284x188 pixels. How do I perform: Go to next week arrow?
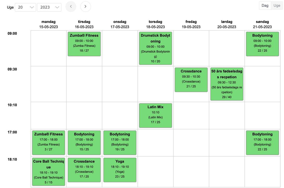pos(85,7)
